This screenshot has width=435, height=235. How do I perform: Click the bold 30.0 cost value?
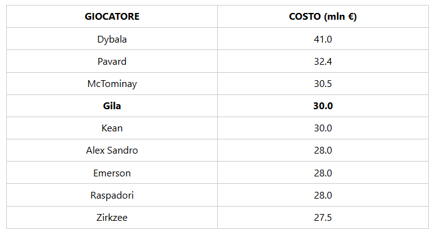pos(323,105)
